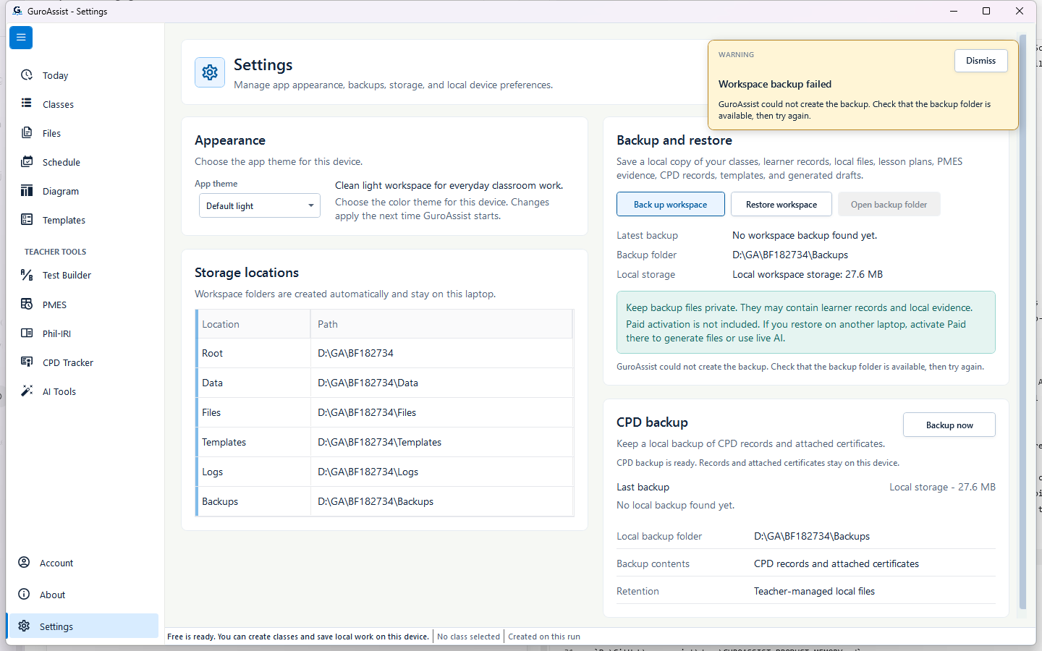
Task: Select the Data path cell
Action: tap(441, 383)
